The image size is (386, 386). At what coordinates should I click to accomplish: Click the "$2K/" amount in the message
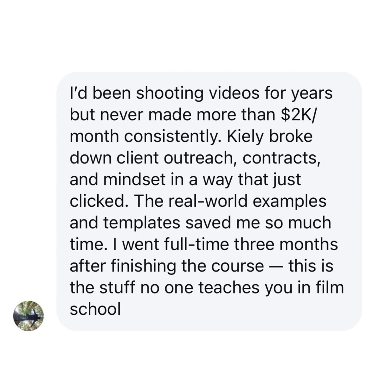click(299, 115)
